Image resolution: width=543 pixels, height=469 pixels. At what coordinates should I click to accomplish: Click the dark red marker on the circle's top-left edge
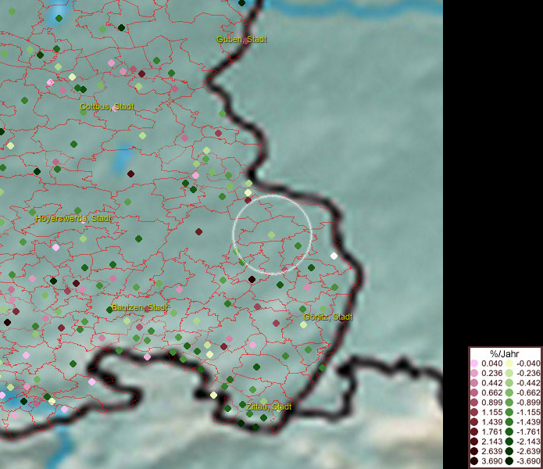[x=248, y=200]
